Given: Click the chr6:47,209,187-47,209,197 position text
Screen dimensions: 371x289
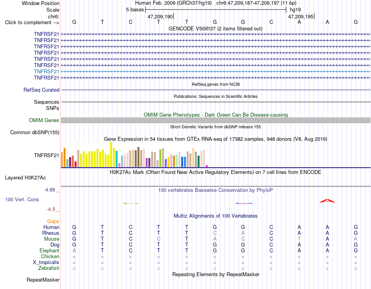Looking at the screenshot, I should coord(256,3).
